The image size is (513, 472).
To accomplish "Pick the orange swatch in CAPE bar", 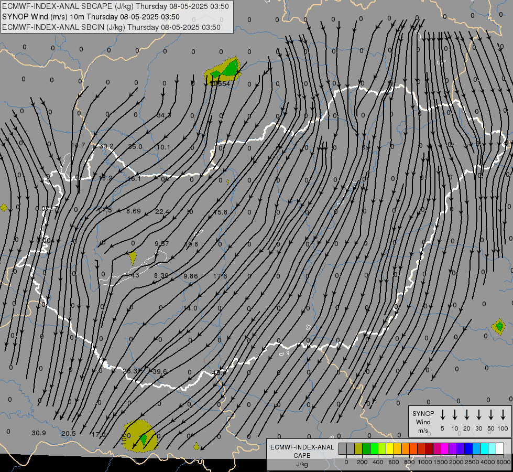I will [406, 448].
